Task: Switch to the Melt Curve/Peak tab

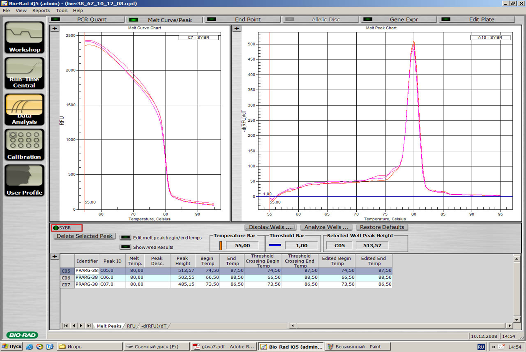Action: pyautogui.click(x=165, y=20)
